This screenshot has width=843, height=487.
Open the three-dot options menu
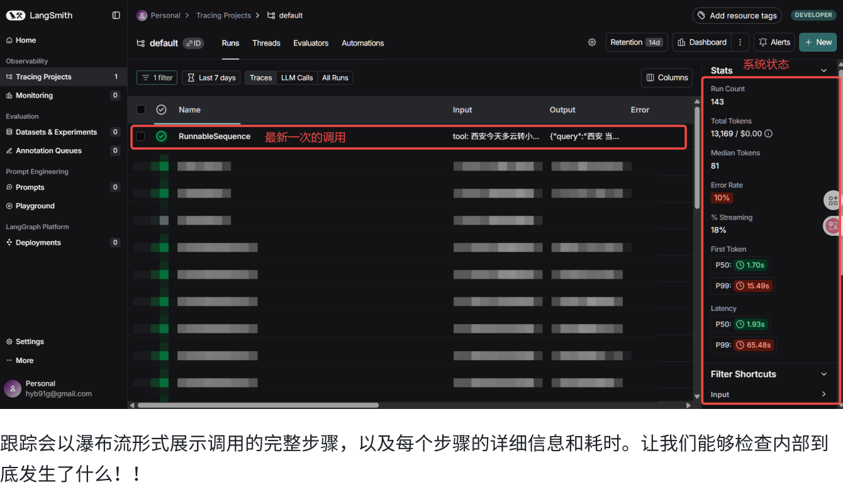point(740,42)
